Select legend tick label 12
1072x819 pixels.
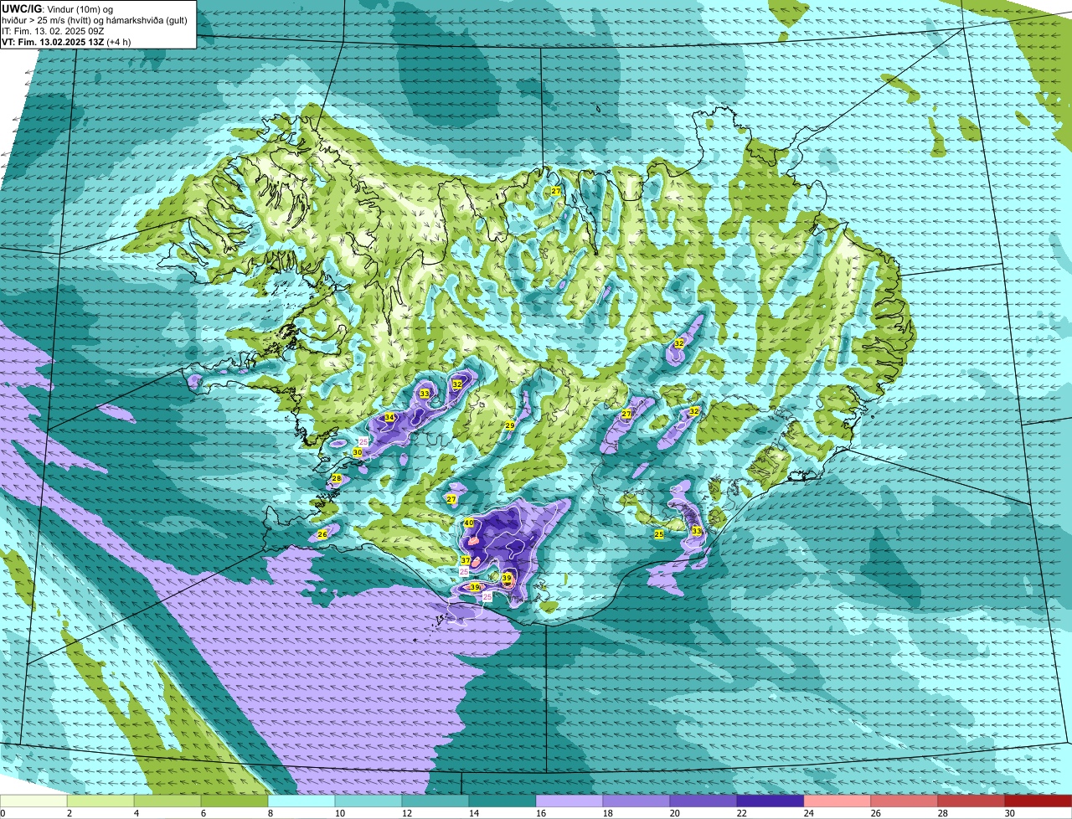click(x=407, y=813)
